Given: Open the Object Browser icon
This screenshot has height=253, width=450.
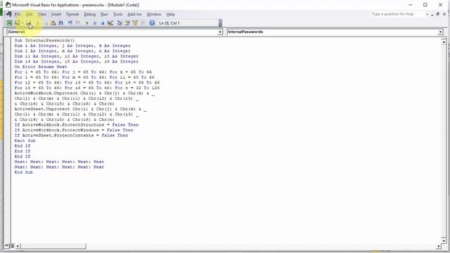Looking at the screenshot, I should point(135,23).
